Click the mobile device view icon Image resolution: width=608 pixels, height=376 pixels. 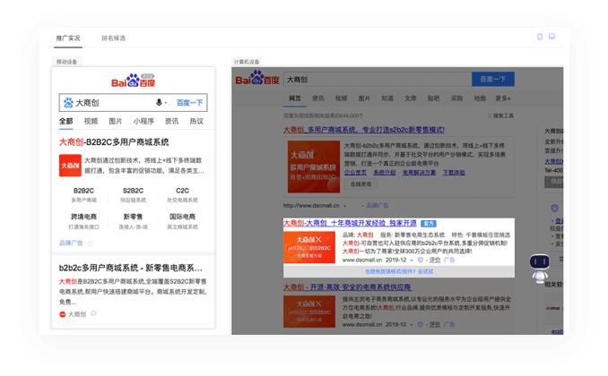click(540, 38)
